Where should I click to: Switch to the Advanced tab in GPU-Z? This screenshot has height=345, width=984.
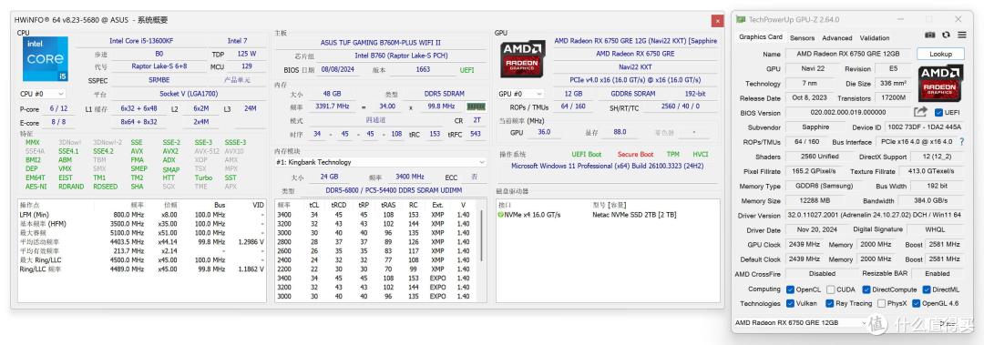(x=836, y=37)
